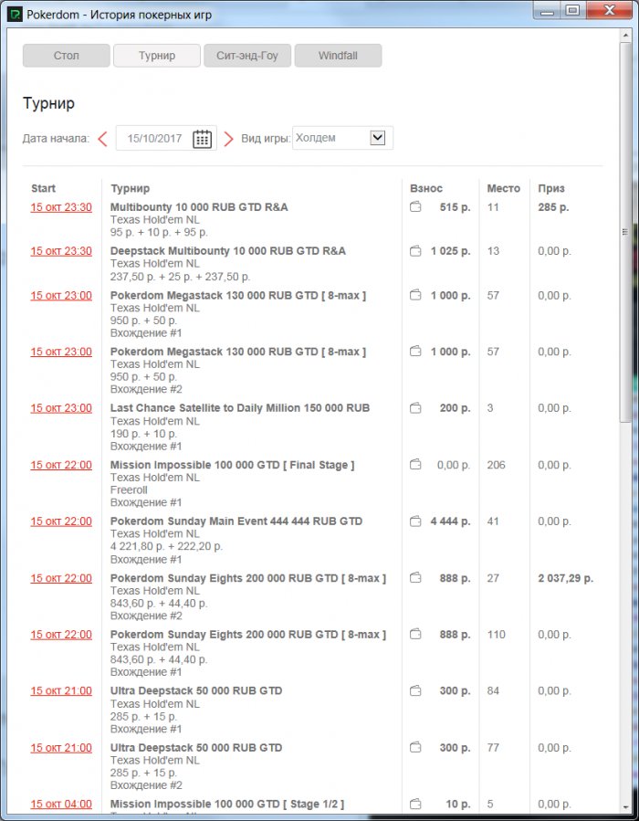The width and height of the screenshot is (639, 821).
Task: Click scrollbar up arrow at top
Action: tap(625, 36)
